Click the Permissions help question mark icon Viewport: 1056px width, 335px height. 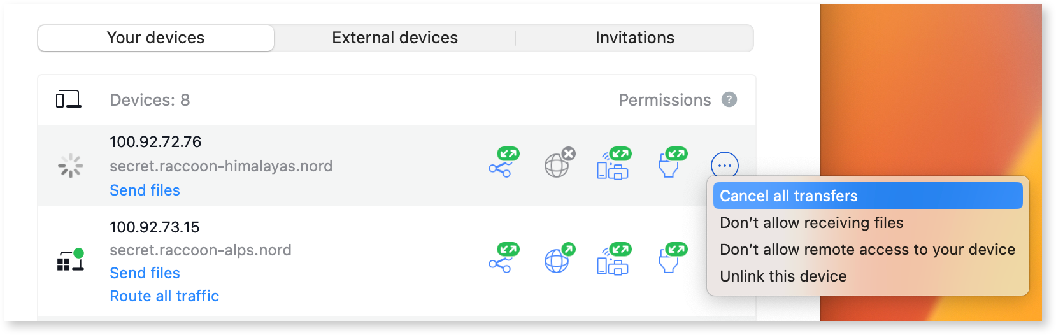click(x=729, y=100)
